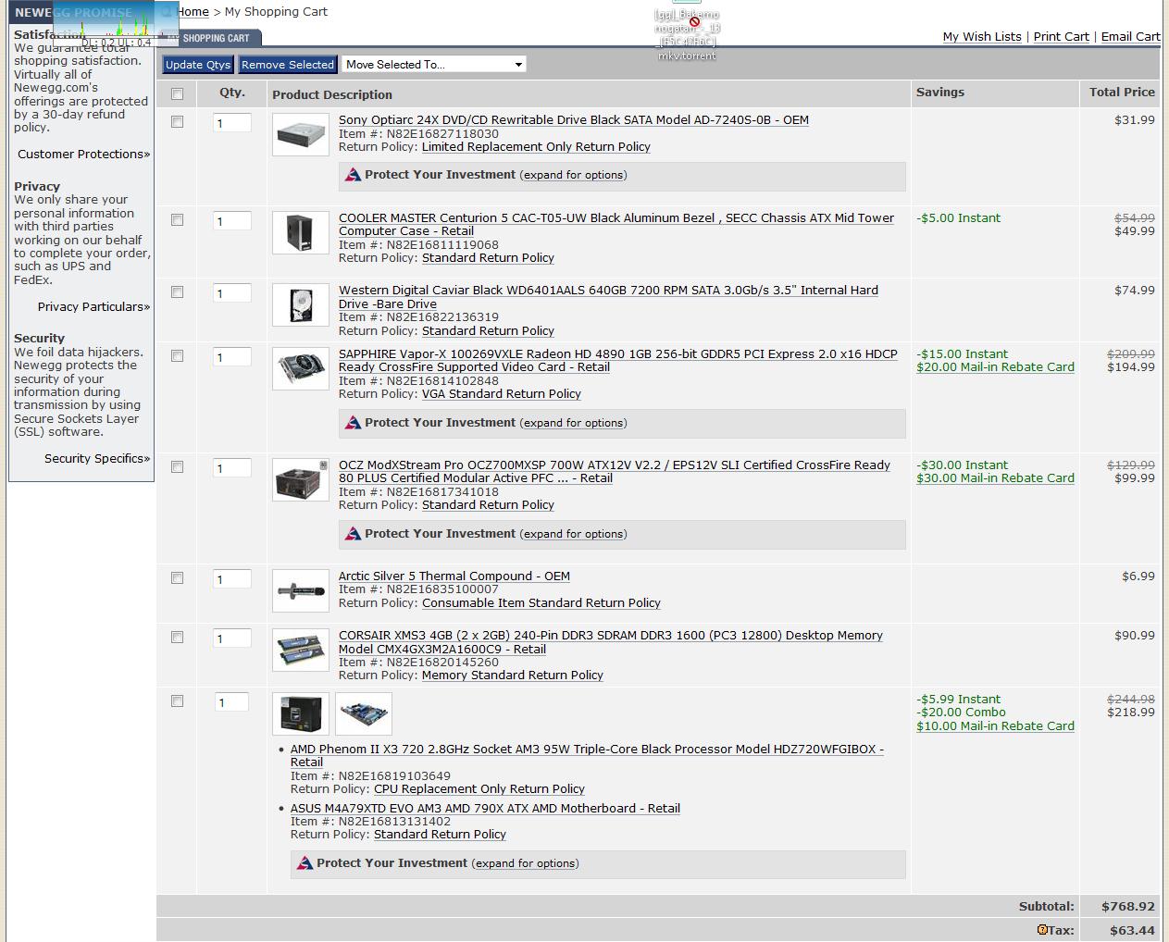Open $10.00 Mail-in Rebate Card link
The width and height of the screenshot is (1169, 942).
click(x=995, y=726)
